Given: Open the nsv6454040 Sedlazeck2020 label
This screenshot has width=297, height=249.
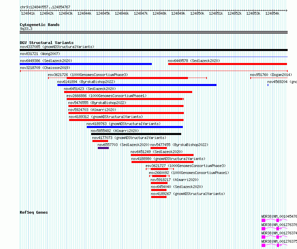Looking at the screenshot, I should tap(177, 187).
